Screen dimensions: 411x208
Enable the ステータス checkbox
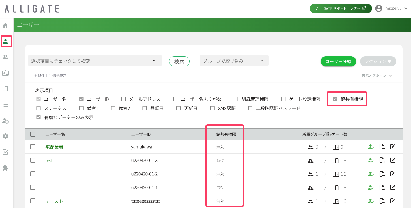[x=38, y=108]
